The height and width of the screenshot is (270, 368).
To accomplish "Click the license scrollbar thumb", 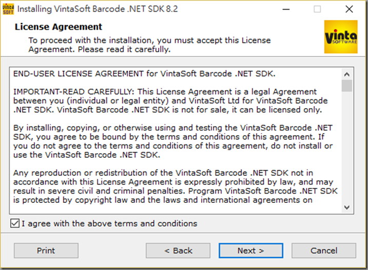I will coord(347,86).
